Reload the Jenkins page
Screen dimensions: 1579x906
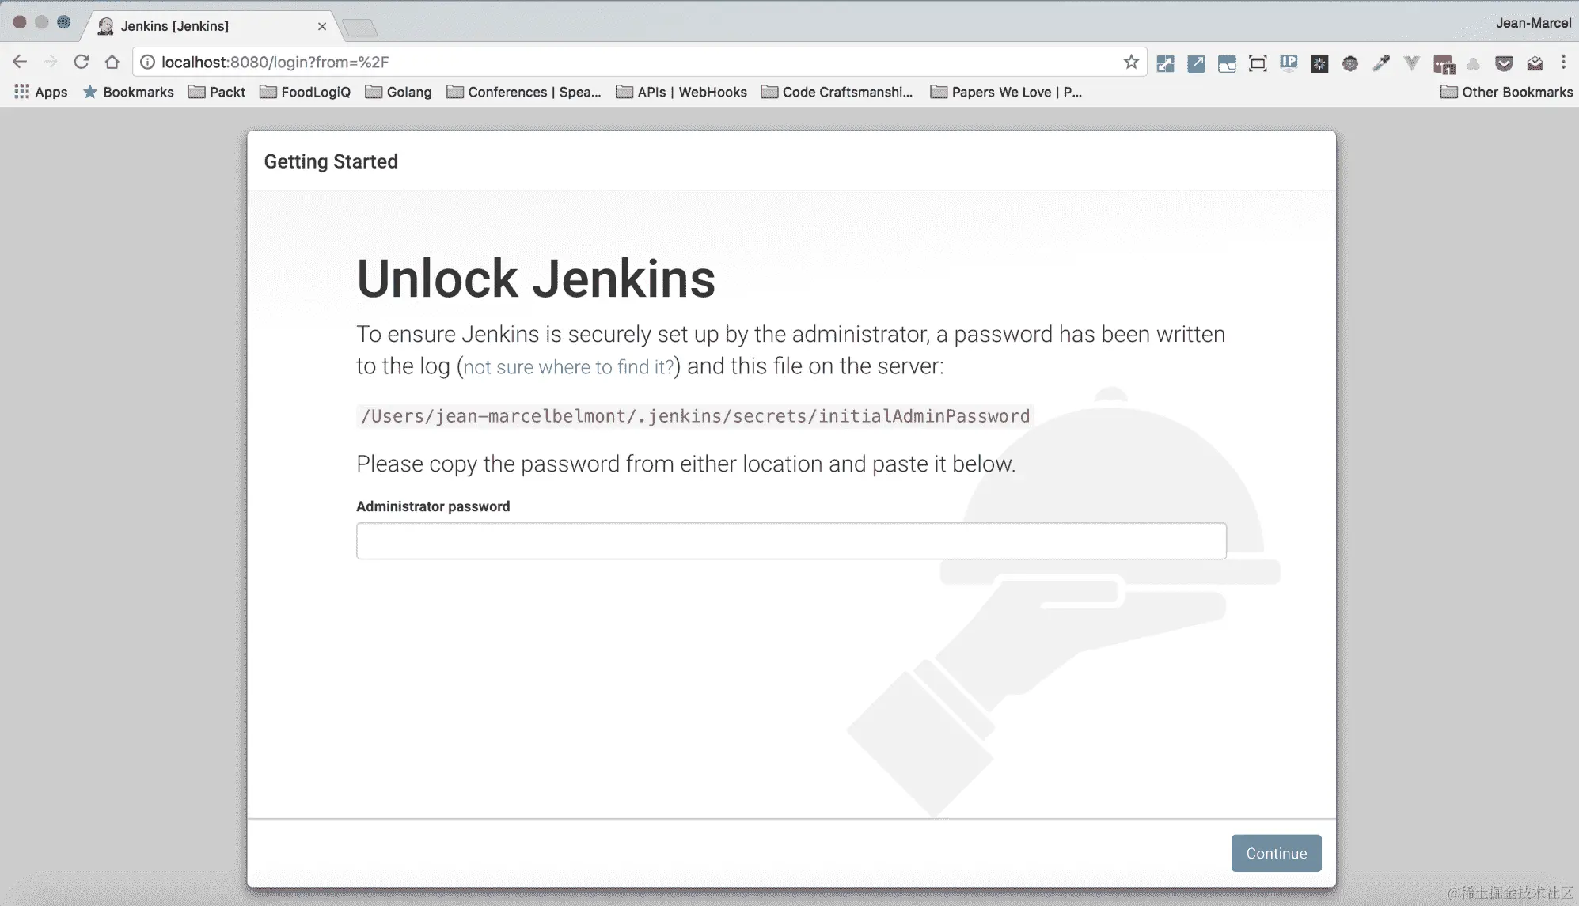coord(81,62)
